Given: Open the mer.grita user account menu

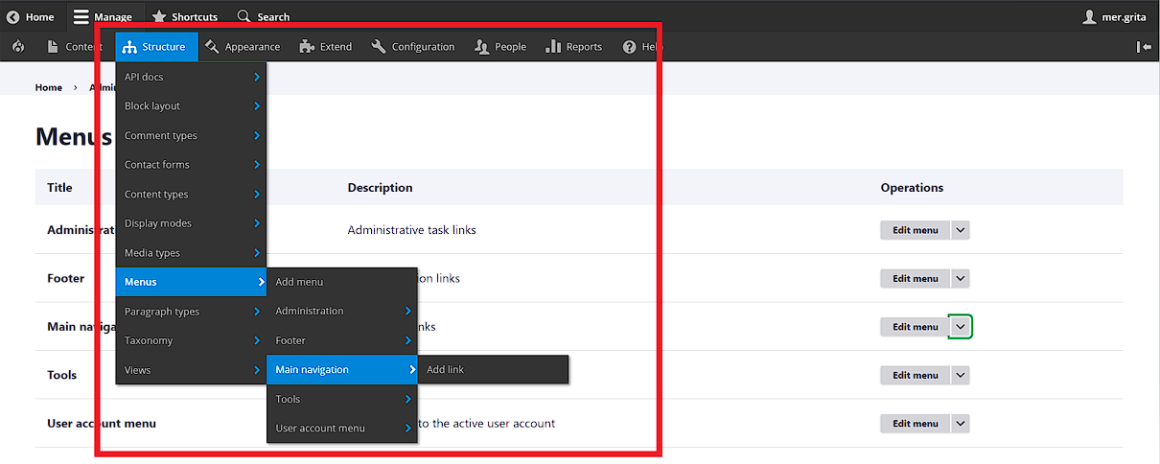Looking at the screenshot, I should [x=1116, y=16].
